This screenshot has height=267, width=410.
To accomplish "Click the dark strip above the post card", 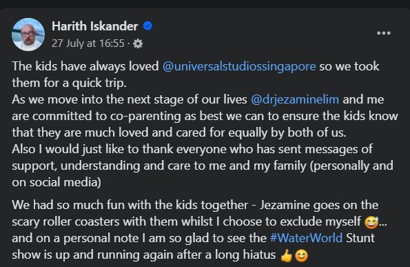I will click(x=205, y=4).
